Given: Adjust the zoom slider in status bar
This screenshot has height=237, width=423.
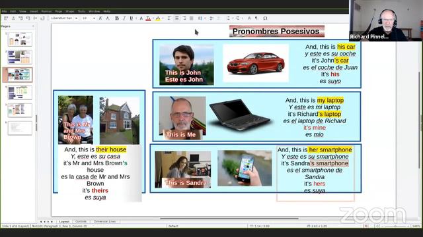Looking at the screenshot, I should point(395,226).
